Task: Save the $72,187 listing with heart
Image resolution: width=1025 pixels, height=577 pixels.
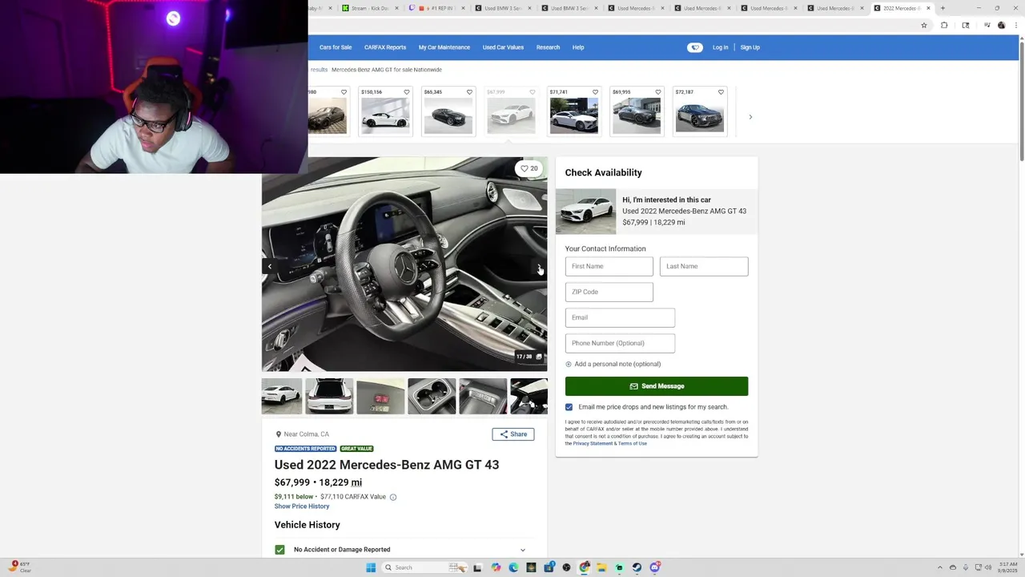Action: tap(721, 92)
